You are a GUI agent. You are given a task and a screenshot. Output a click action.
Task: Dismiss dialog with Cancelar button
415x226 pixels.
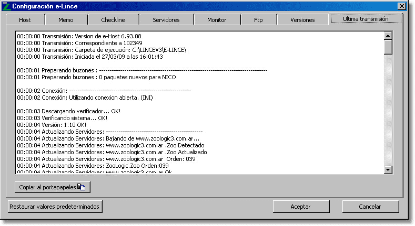point(370,207)
